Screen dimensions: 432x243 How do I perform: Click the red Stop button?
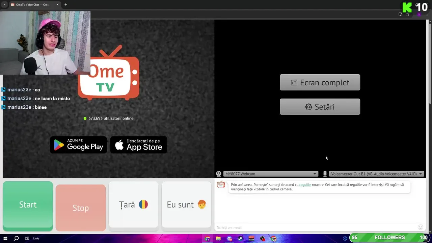coord(81,208)
